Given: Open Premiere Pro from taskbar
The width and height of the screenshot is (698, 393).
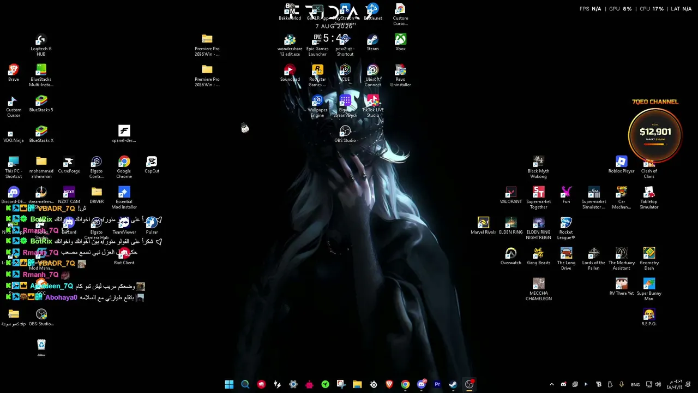Looking at the screenshot, I should tap(437, 384).
